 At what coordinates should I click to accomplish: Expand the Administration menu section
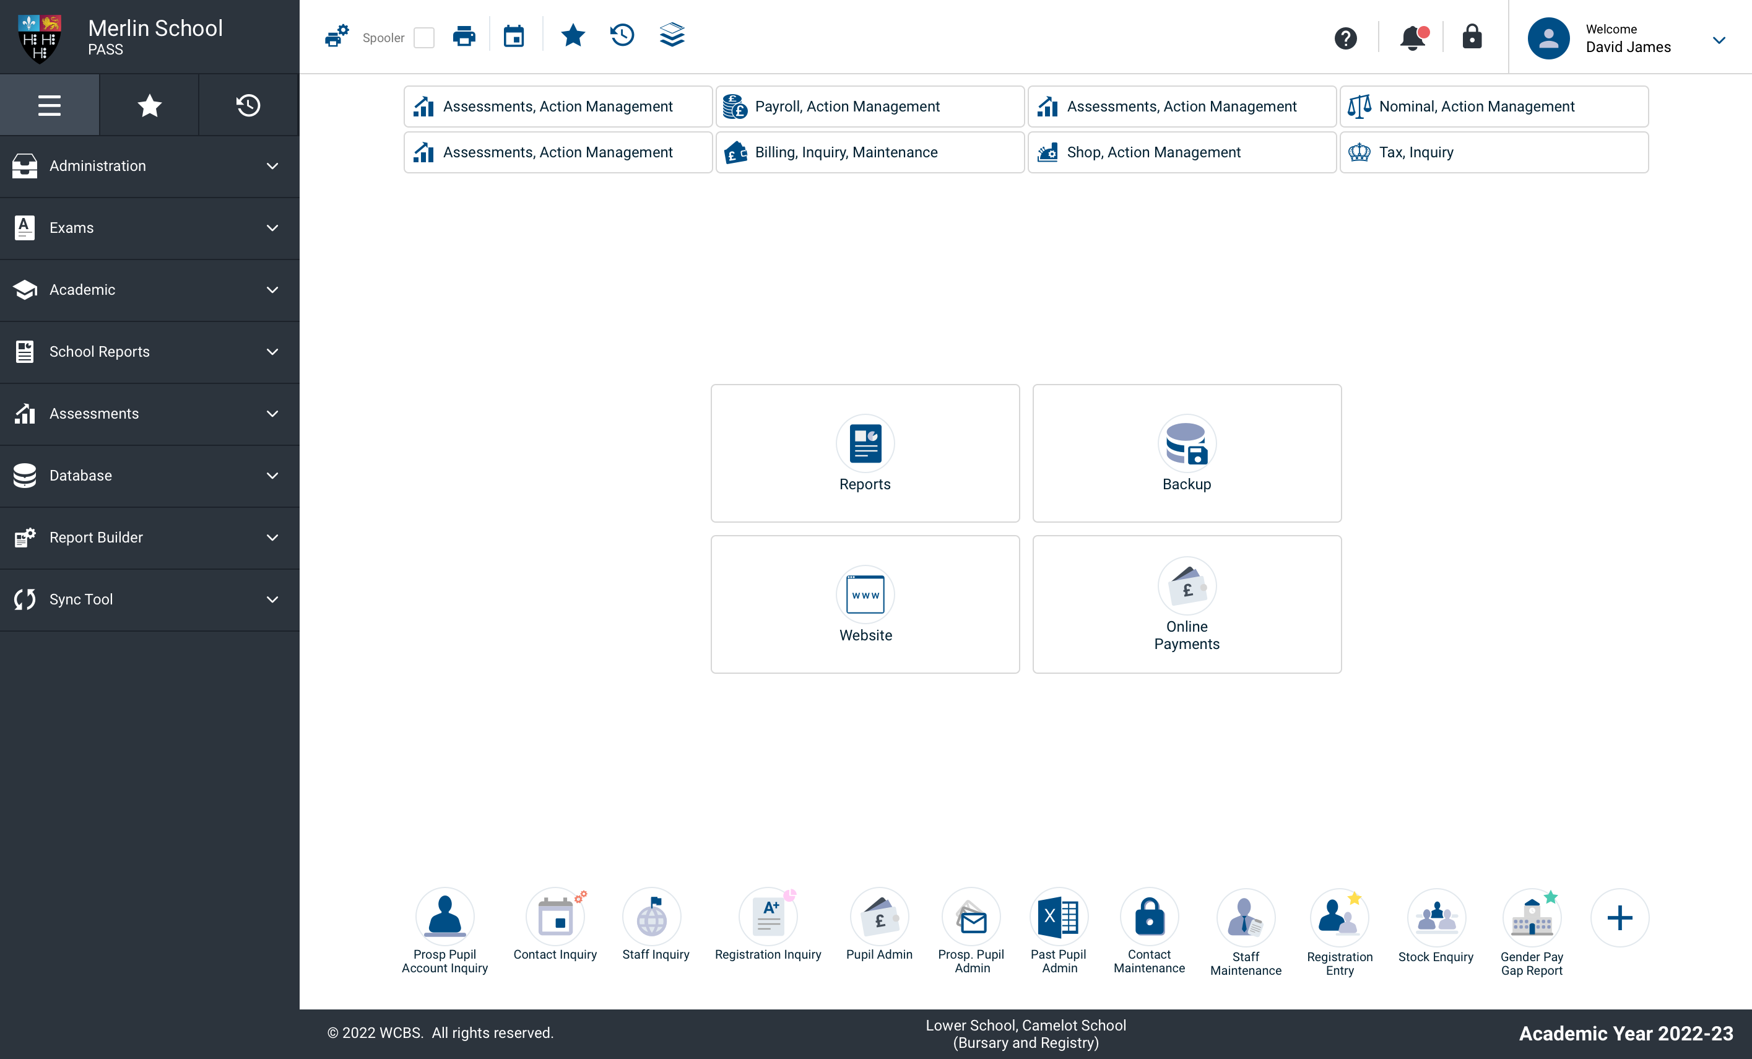149,166
